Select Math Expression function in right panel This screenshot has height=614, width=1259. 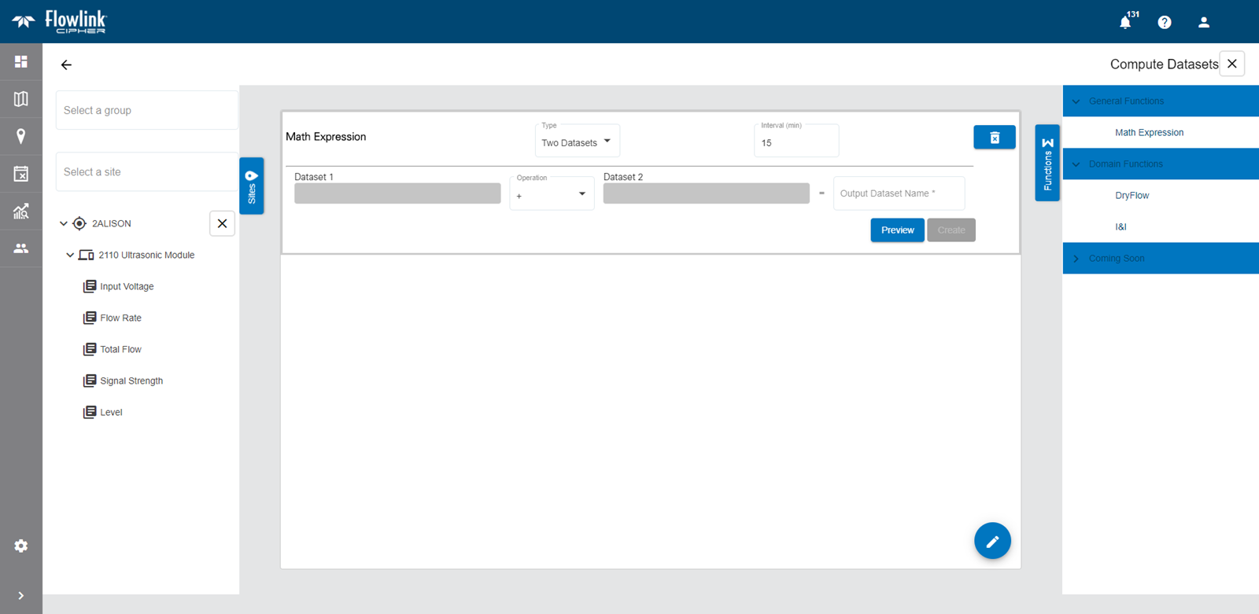click(x=1149, y=133)
